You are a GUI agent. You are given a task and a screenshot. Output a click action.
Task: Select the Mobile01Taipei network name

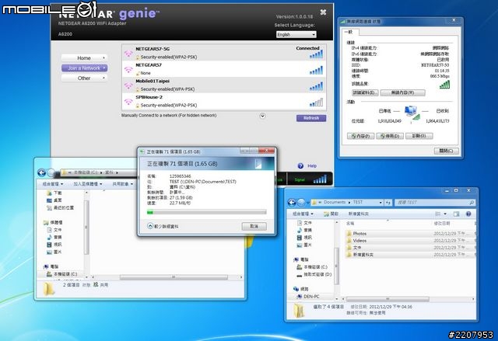[x=153, y=81]
